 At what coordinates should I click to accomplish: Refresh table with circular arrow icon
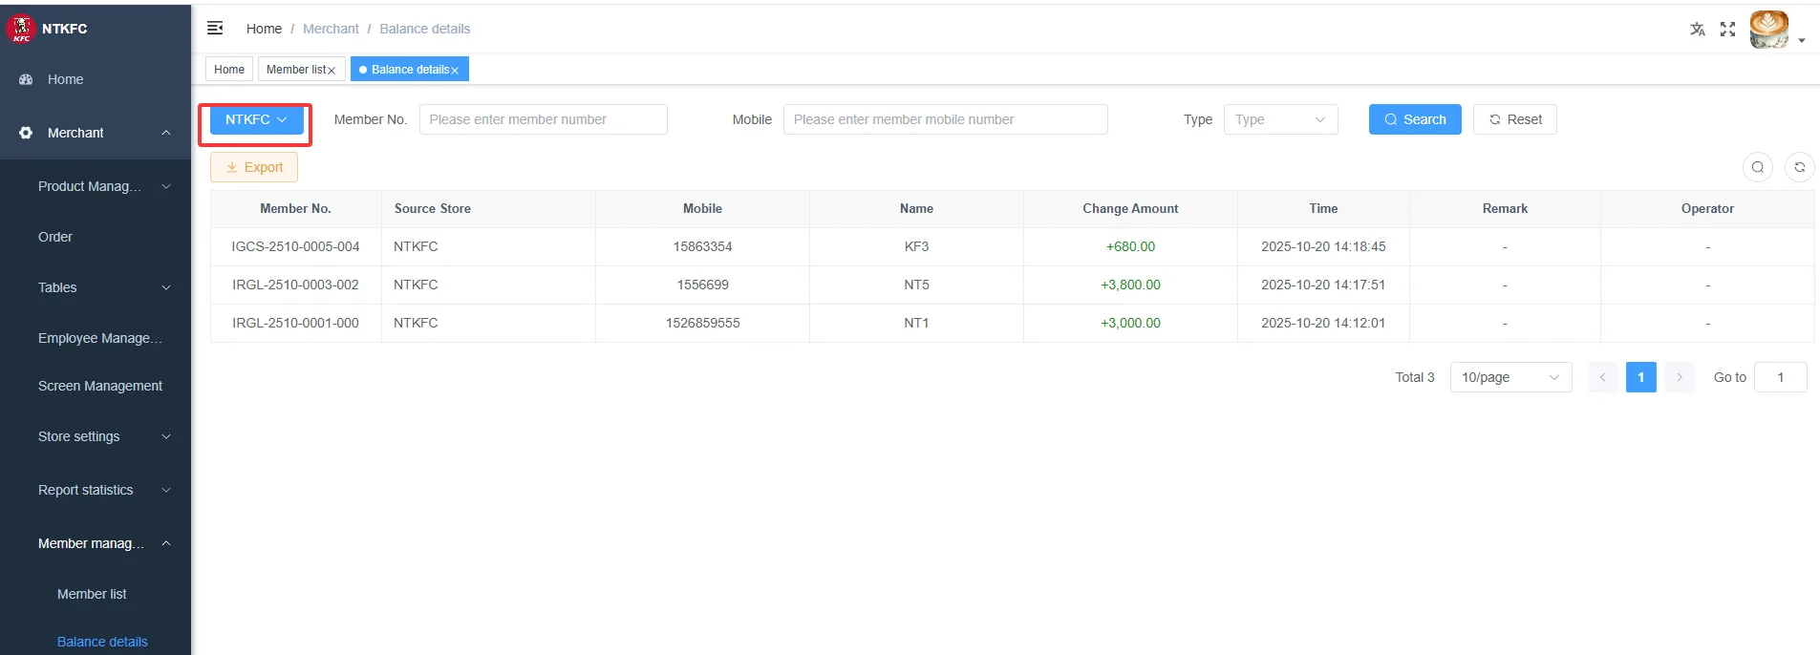[1800, 167]
